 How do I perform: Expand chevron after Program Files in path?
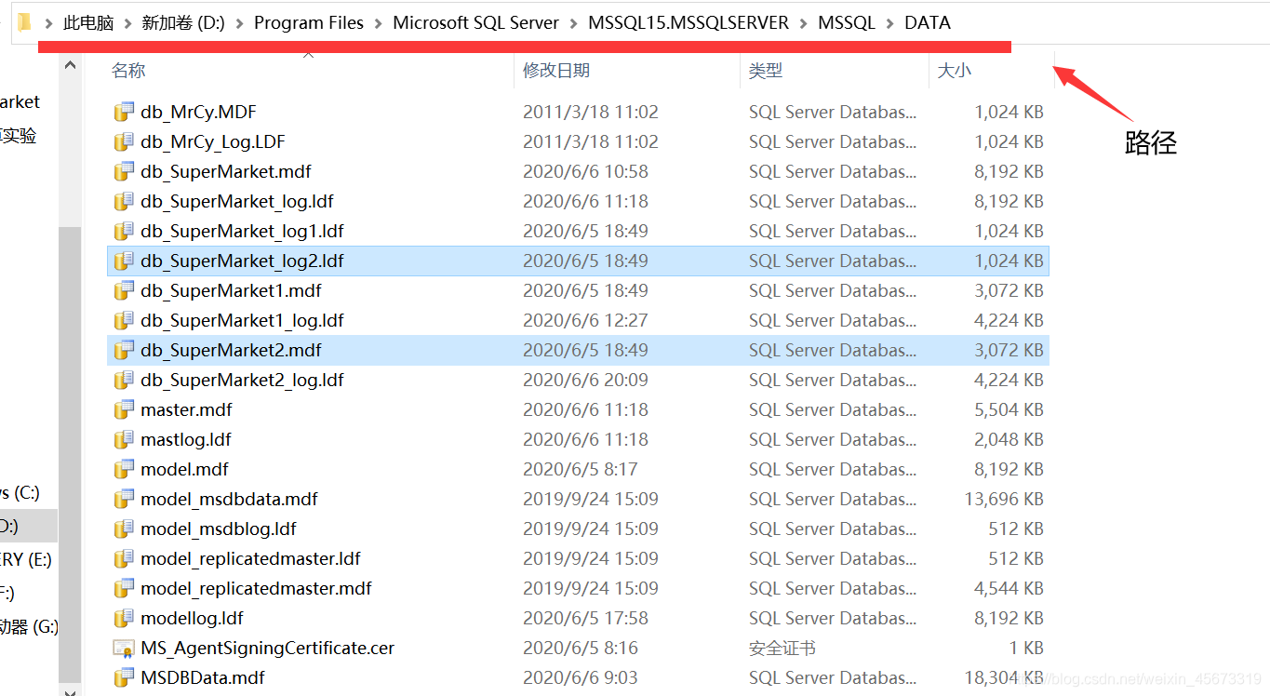[379, 22]
